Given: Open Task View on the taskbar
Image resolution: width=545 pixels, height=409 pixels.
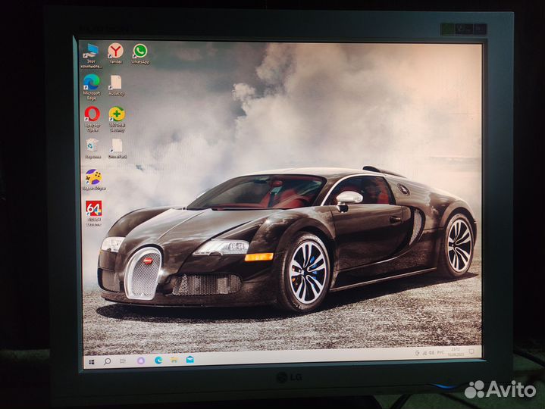Looking at the screenshot, I should point(124,361).
